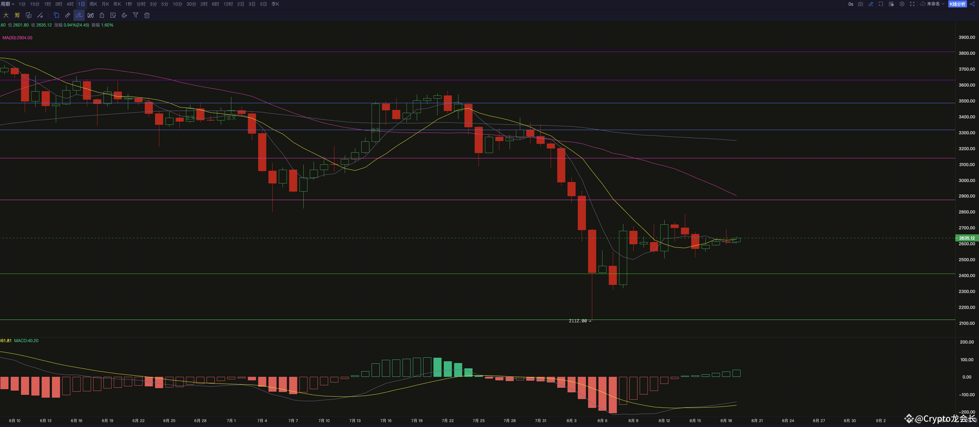Viewport: 979px width, 427px height.
Task: Click the share icon at top right
Action: click(x=972, y=4)
